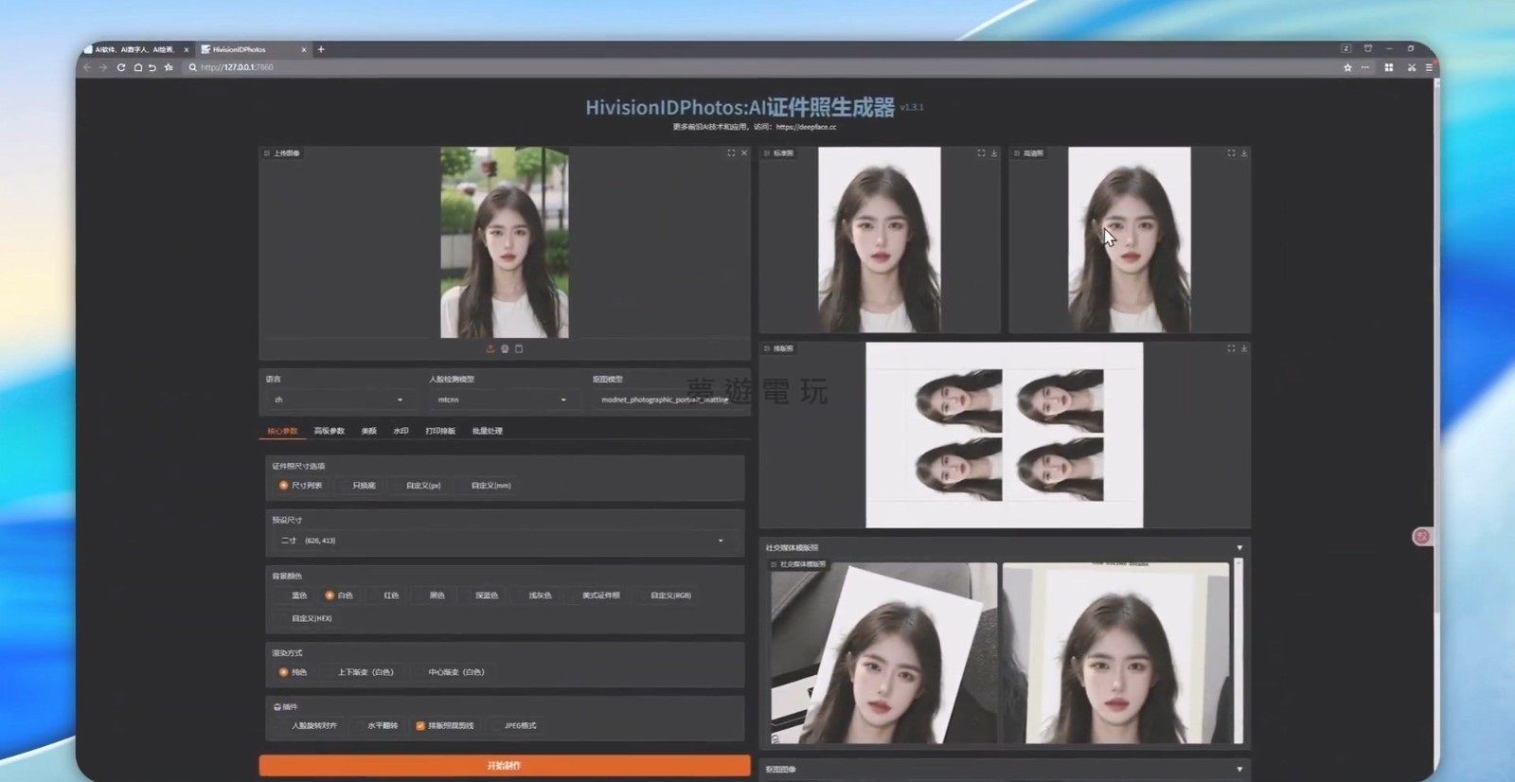Open the browser screenshot scissors tool

tap(1411, 68)
